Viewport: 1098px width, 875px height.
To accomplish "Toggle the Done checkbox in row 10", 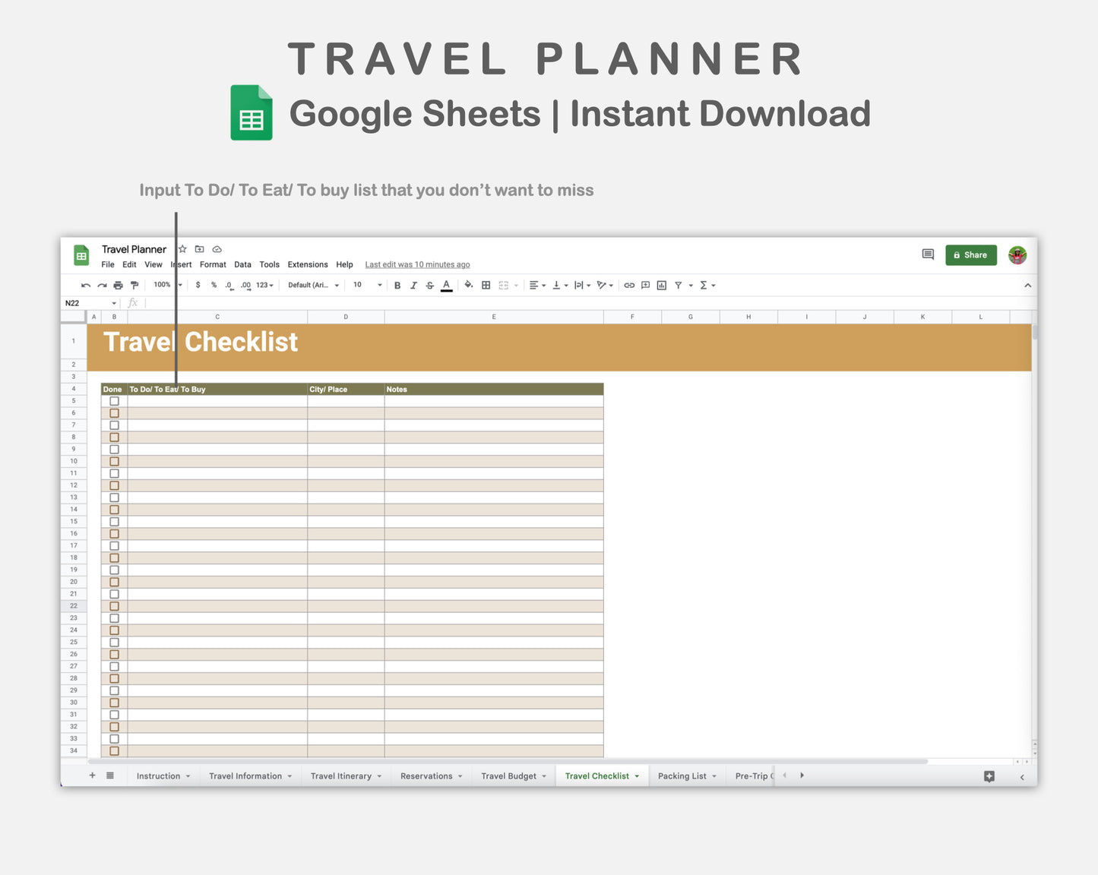I will tap(114, 460).
